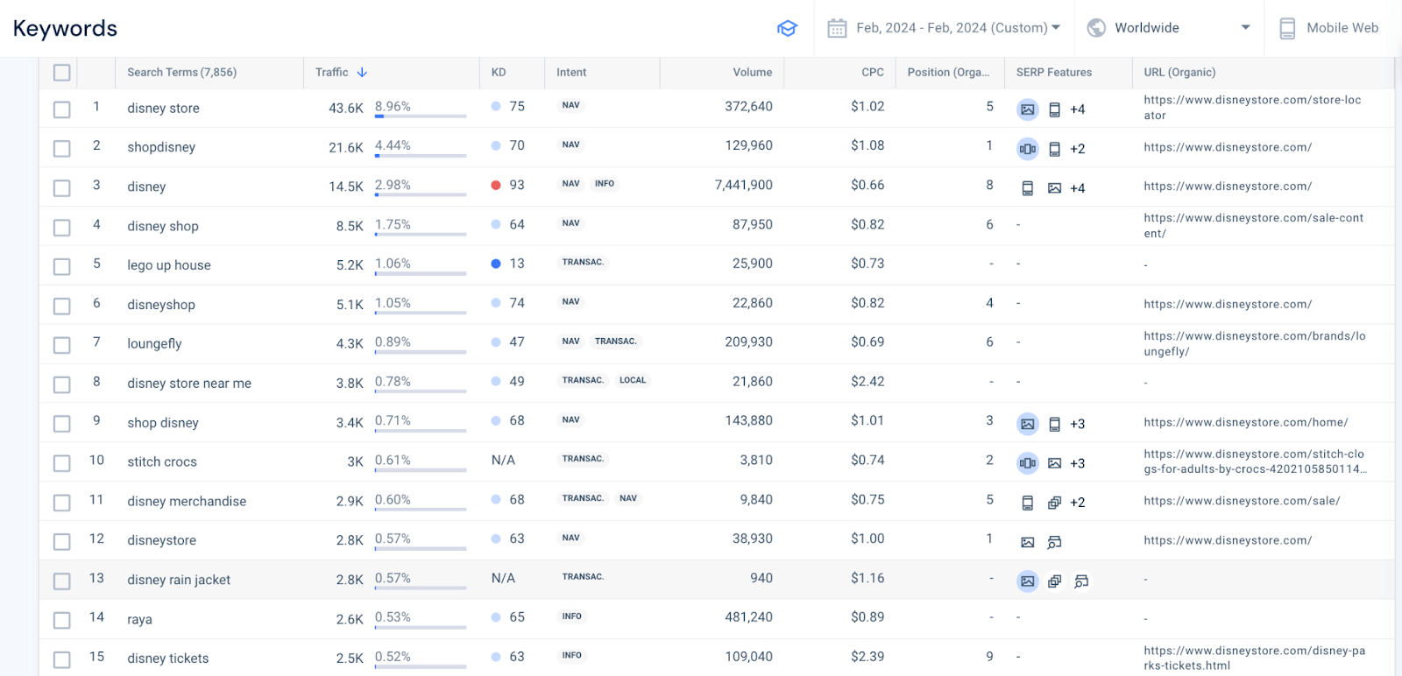The width and height of the screenshot is (1402, 676).
Task: Click the image SERP icon for stitch crocs
Action: pos(1055,463)
